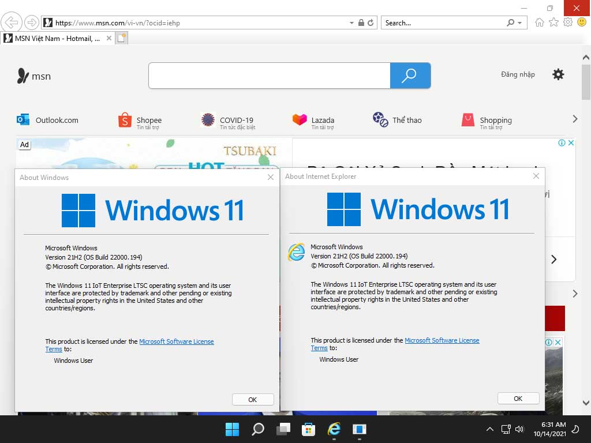Open MSN page settings gear icon
This screenshot has height=443, width=591.
[558, 74]
